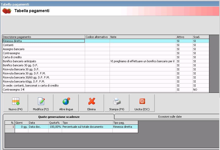Select the Rimessa diretta payment row
220x150 pixels.
pos(106,41)
